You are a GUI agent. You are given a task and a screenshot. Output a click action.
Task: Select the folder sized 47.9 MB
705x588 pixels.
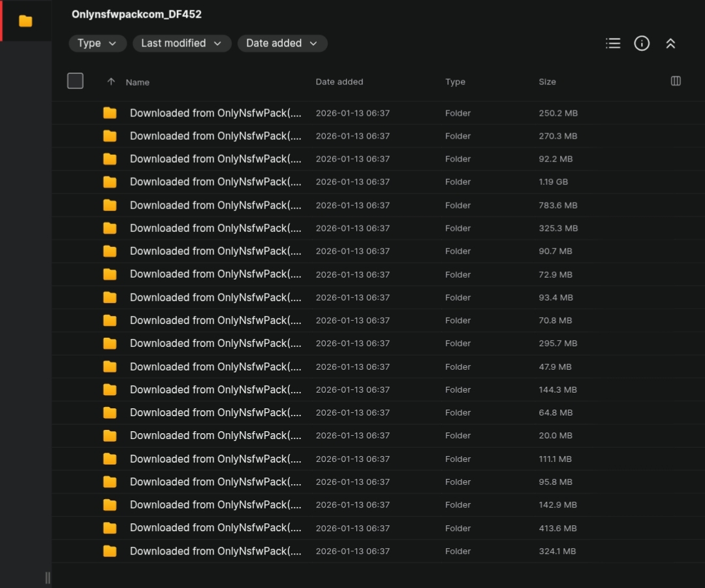(378, 367)
